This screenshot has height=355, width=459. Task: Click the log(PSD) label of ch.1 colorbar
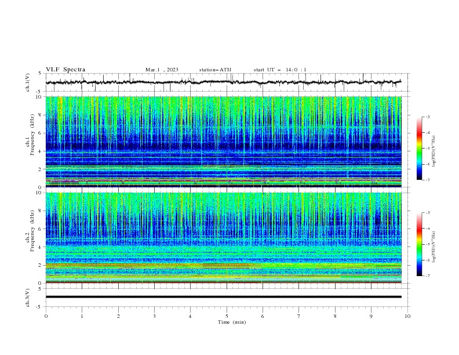click(x=434, y=151)
